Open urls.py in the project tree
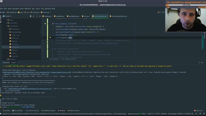The width and height of the screenshot is (206, 116). 13,53
